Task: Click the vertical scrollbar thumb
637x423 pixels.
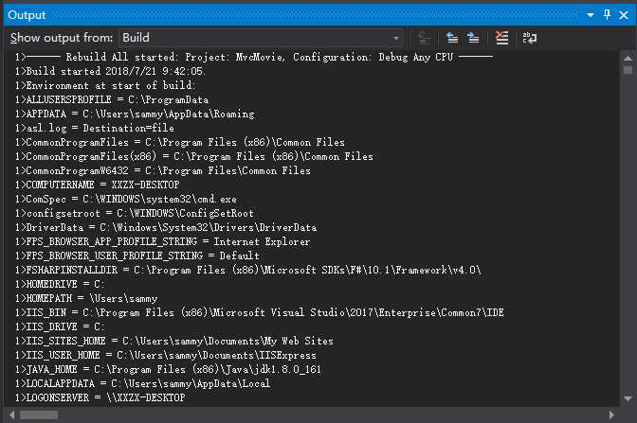Action: click(x=628, y=70)
